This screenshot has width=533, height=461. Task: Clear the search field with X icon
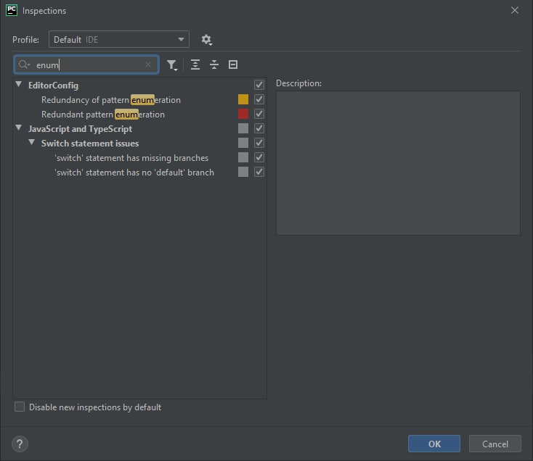(x=148, y=65)
